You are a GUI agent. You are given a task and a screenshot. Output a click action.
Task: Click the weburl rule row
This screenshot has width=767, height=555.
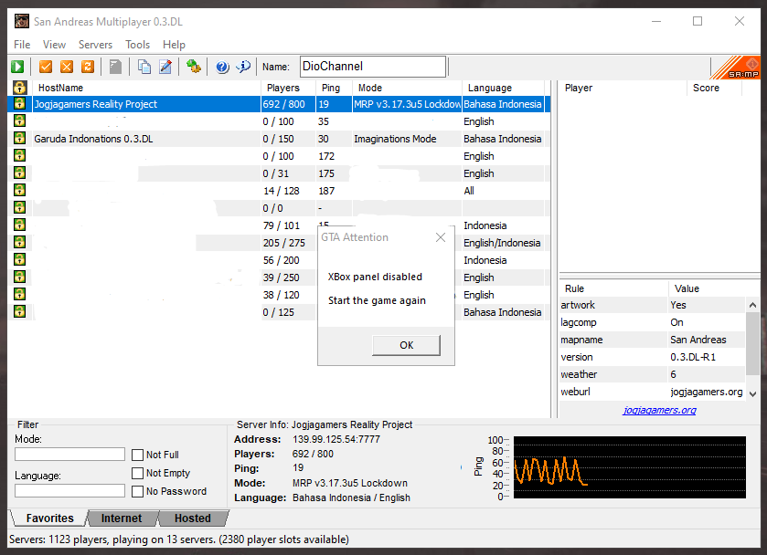pyautogui.click(x=653, y=392)
